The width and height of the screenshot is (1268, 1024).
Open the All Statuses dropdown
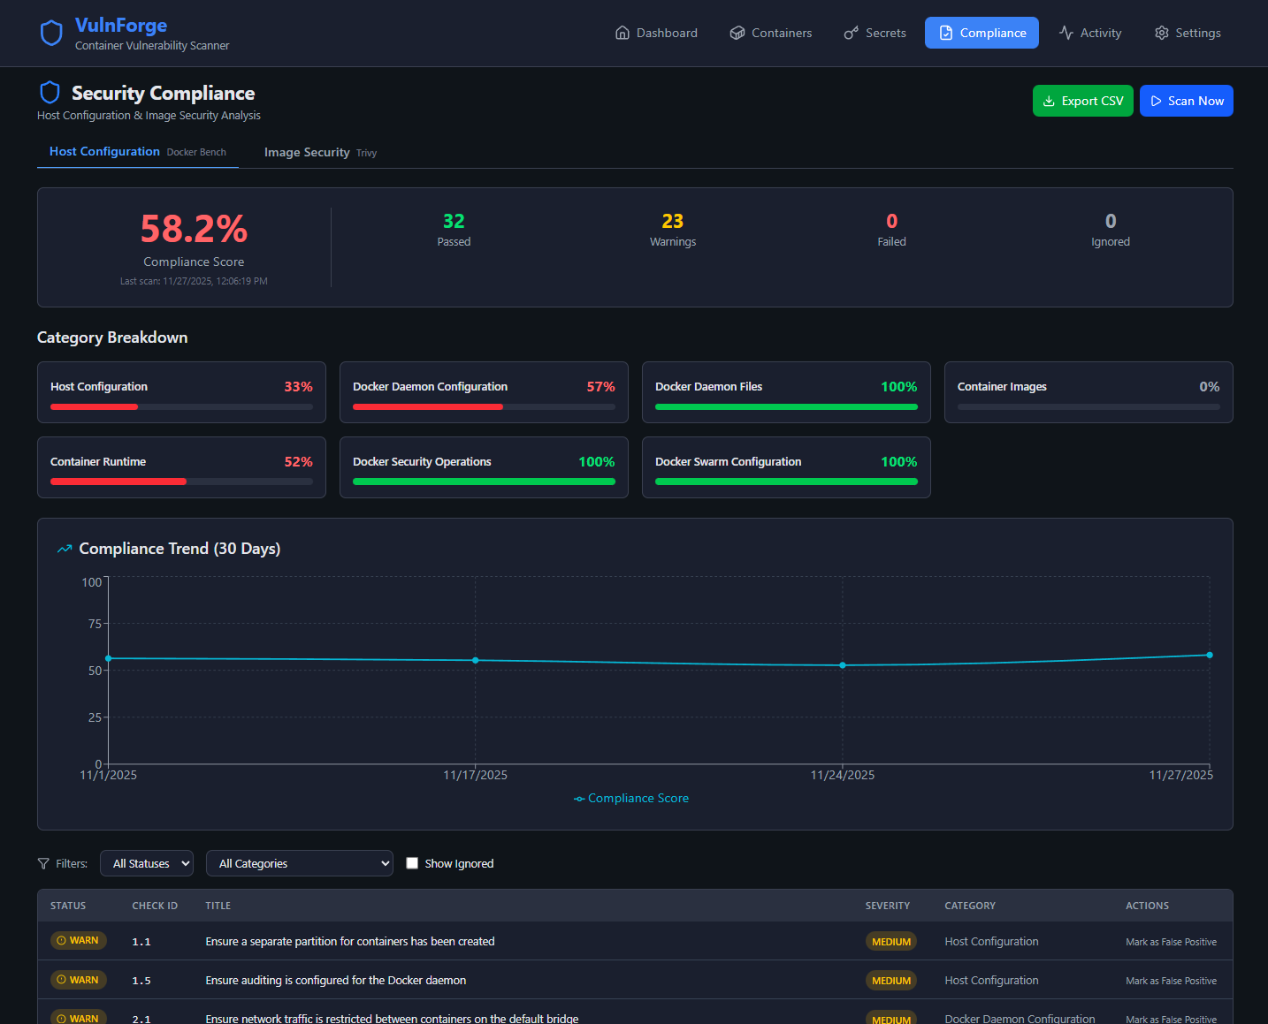[x=147, y=863]
